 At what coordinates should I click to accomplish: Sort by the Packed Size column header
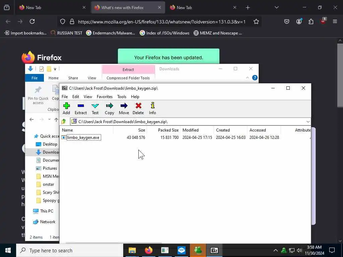coord(163,130)
